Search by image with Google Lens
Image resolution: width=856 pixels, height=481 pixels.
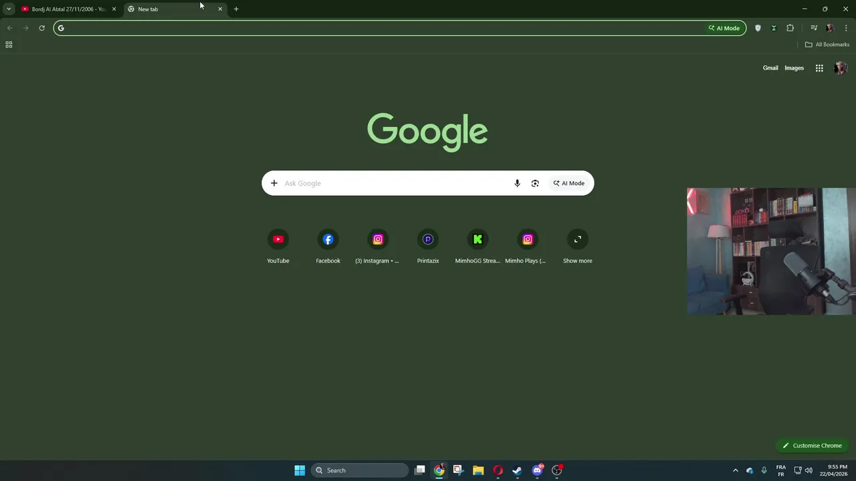[x=535, y=183]
